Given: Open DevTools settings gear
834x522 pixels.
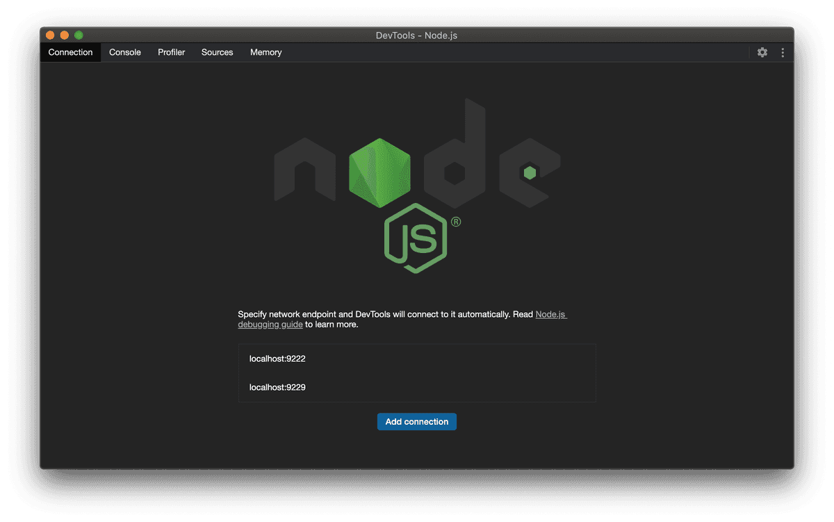Looking at the screenshot, I should (x=762, y=52).
